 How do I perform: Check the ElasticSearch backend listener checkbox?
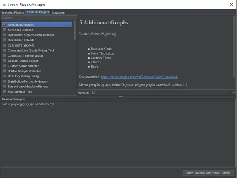5,87
